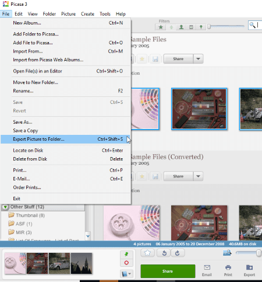Open Share dropdown arrow in Sample Files (Converted)
Viewport: 262px width, 282px height.
[x=198, y=176]
